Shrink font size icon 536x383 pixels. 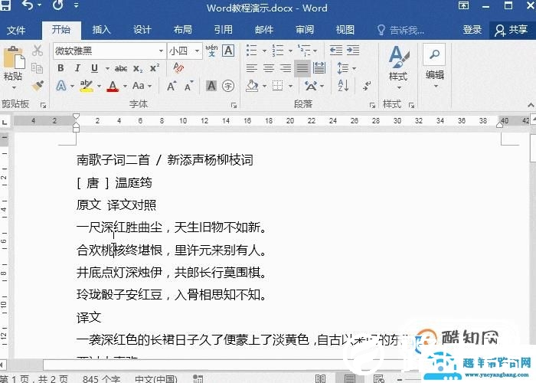[188, 86]
